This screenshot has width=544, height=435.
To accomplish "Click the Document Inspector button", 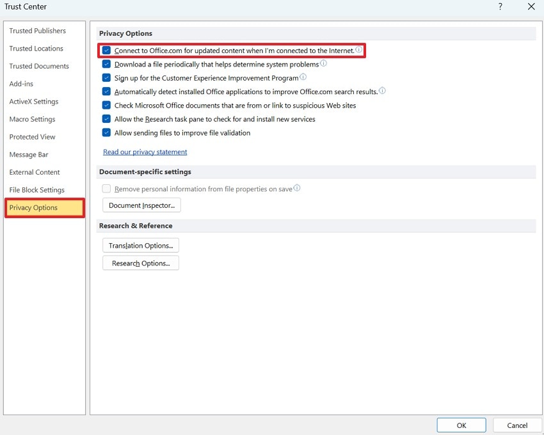I will coord(141,205).
